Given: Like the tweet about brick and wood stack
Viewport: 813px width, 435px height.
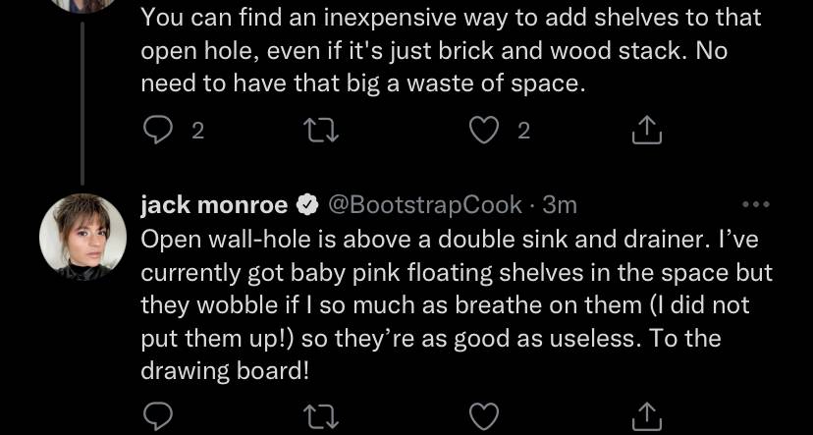Looking at the screenshot, I should (484, 130).
